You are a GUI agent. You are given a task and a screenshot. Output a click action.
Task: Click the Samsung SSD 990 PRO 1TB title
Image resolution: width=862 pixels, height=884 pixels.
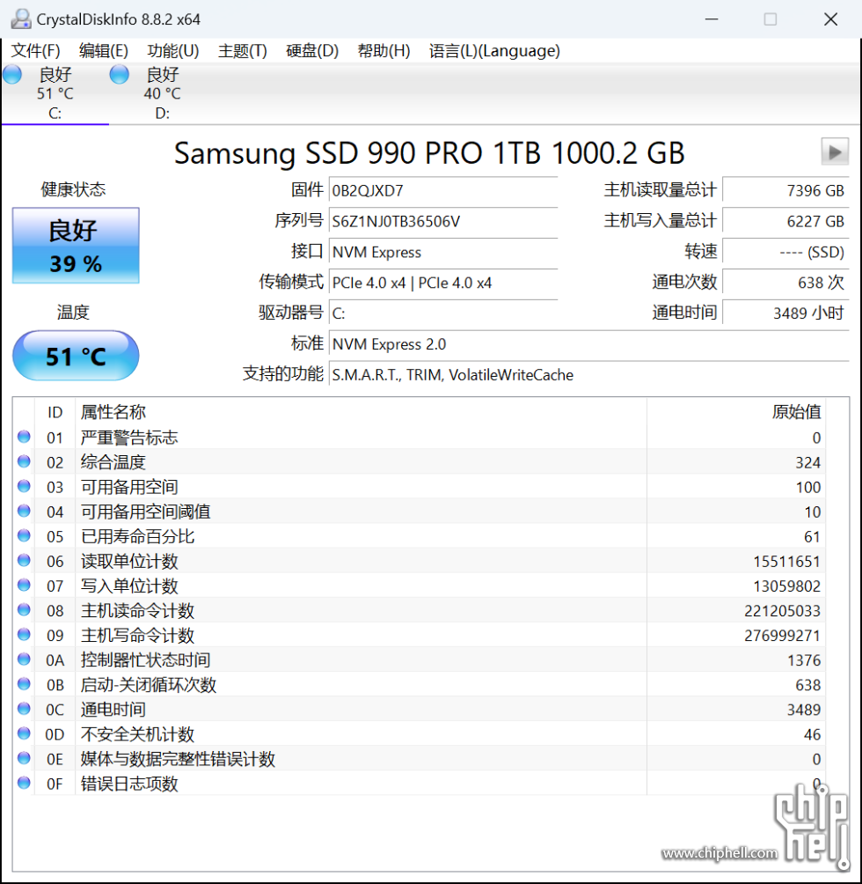pos(429,153)
